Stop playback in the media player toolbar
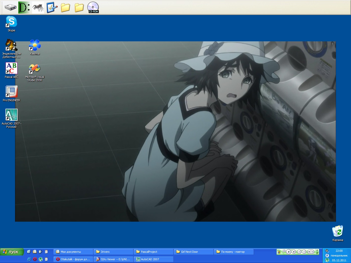This screenshot has width=351, height=263. point(294,252)
